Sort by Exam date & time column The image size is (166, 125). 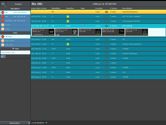(39, 8)
